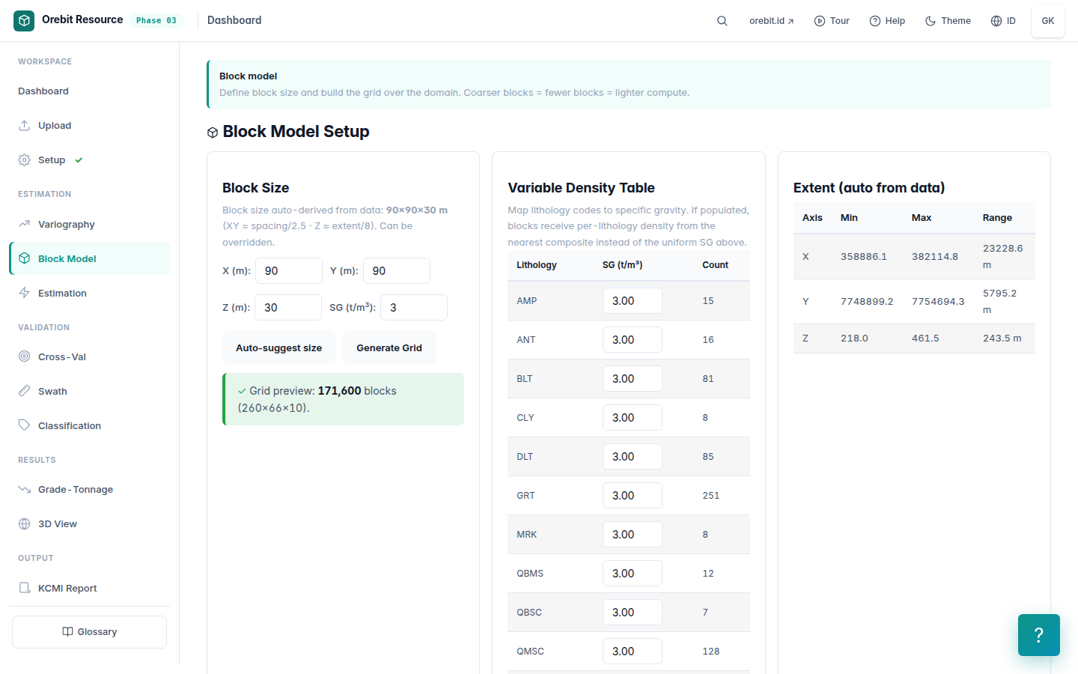Image resolution: width=1078 pixels, height=674 pixels.
Task: Open the 3D View page
Action: point(89,524)
